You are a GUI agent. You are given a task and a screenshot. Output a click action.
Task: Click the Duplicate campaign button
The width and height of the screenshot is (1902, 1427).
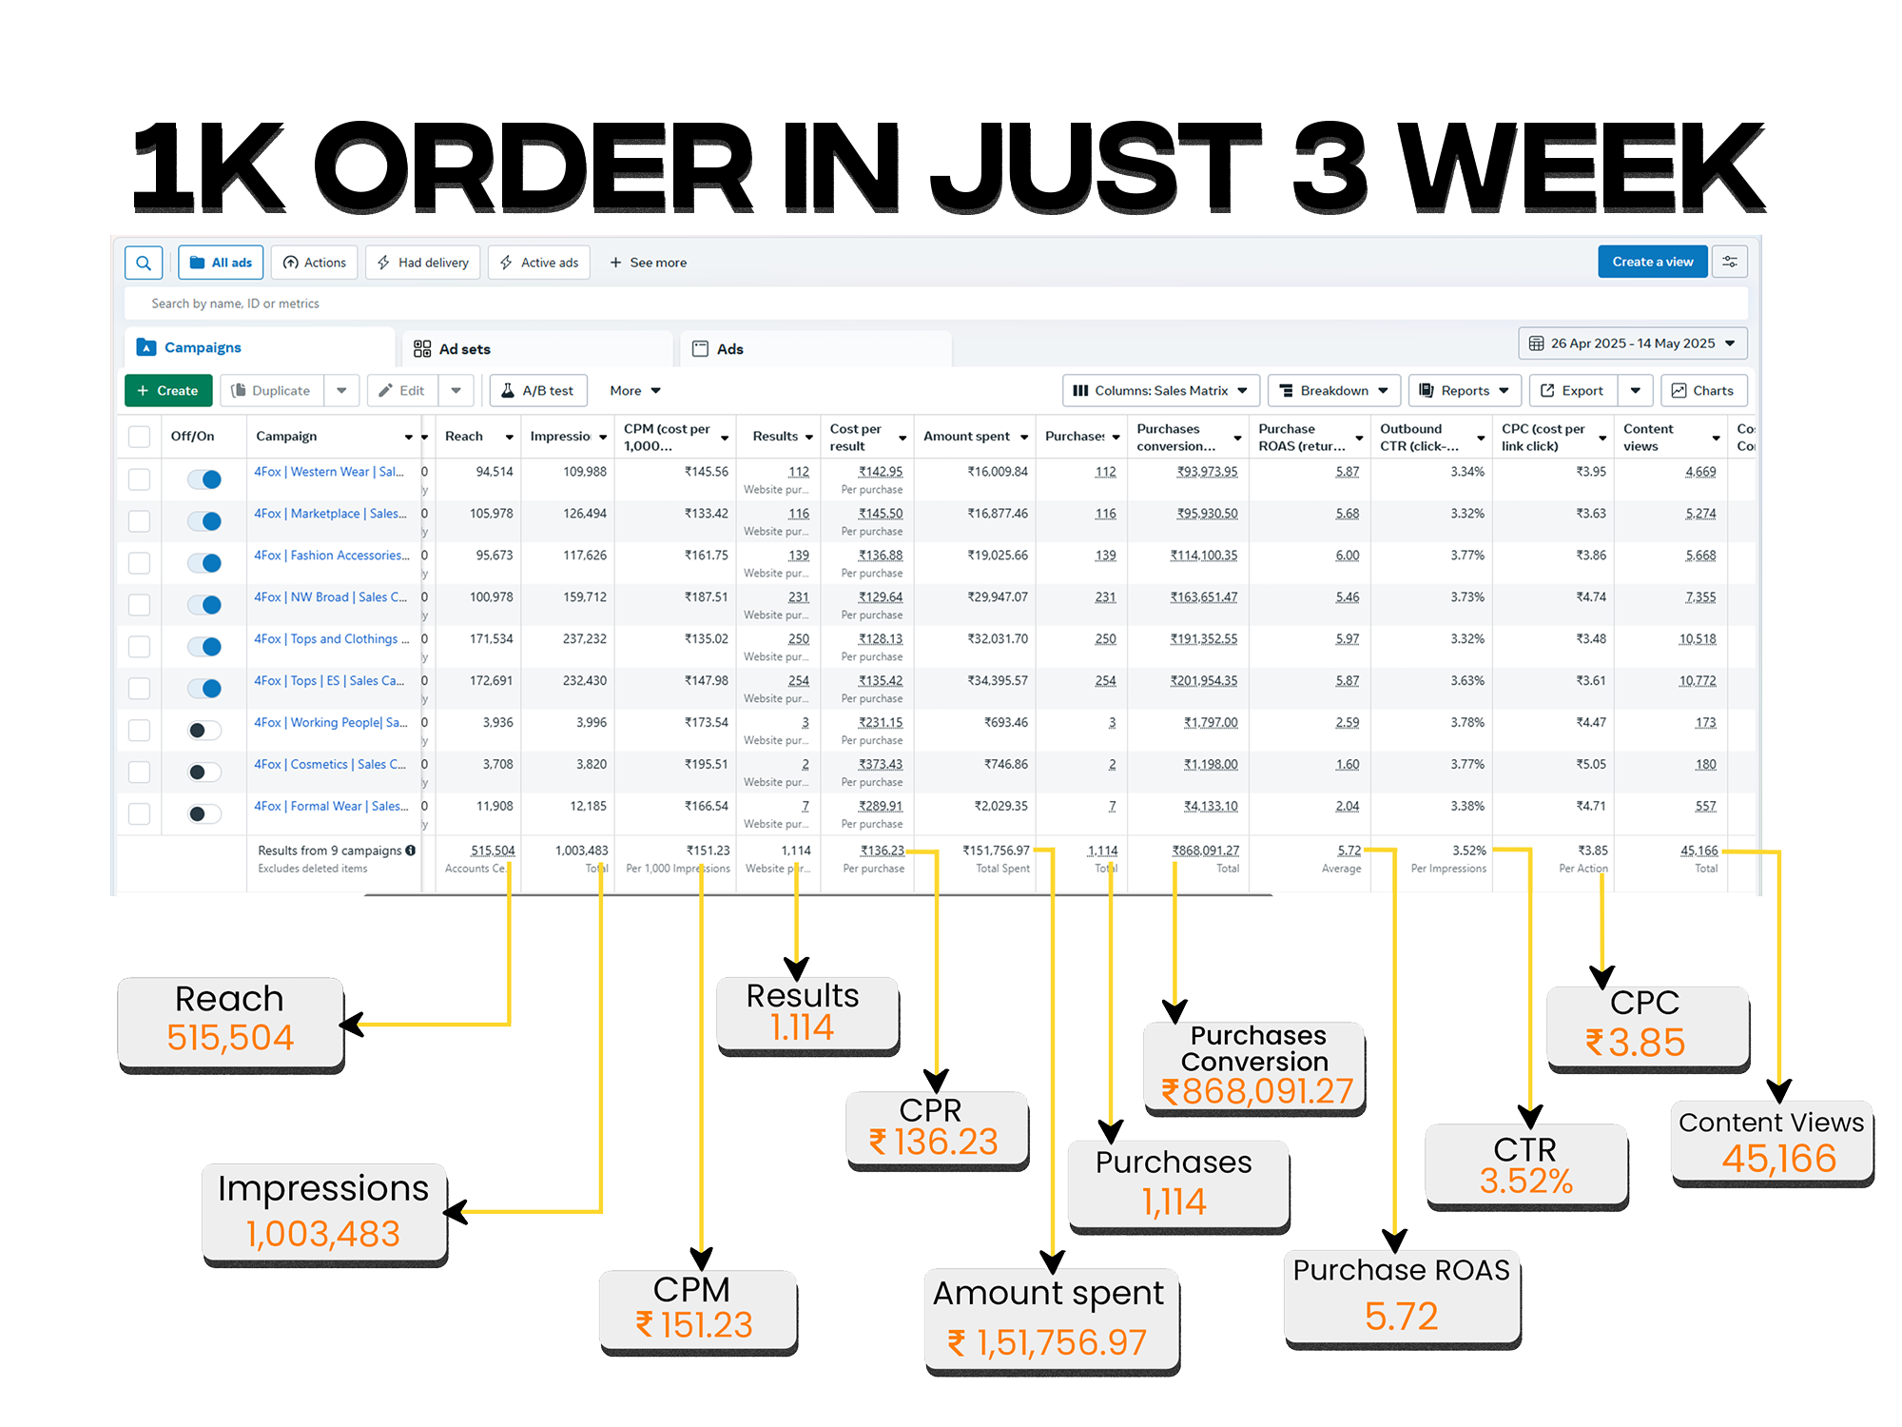272,391
